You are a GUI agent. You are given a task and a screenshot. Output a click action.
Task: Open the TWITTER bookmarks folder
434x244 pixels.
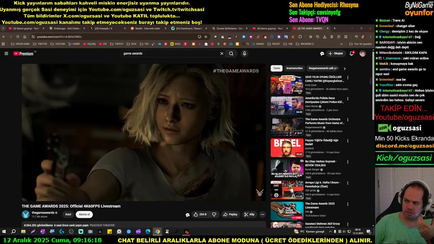[40, 44]
